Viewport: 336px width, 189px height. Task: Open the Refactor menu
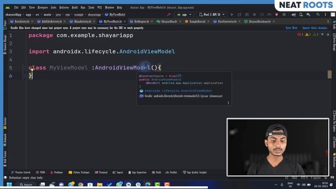pyautogui.click(x=64, y=7)
